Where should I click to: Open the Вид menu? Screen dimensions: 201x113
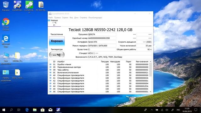point(71,18)
